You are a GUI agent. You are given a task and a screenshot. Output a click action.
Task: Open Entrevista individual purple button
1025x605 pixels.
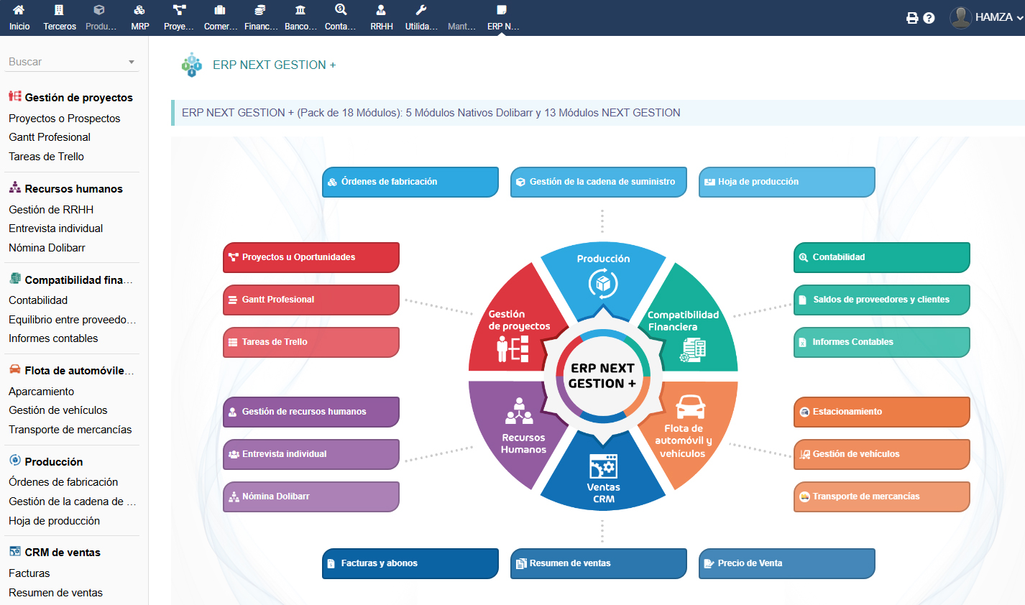[311, 454]
